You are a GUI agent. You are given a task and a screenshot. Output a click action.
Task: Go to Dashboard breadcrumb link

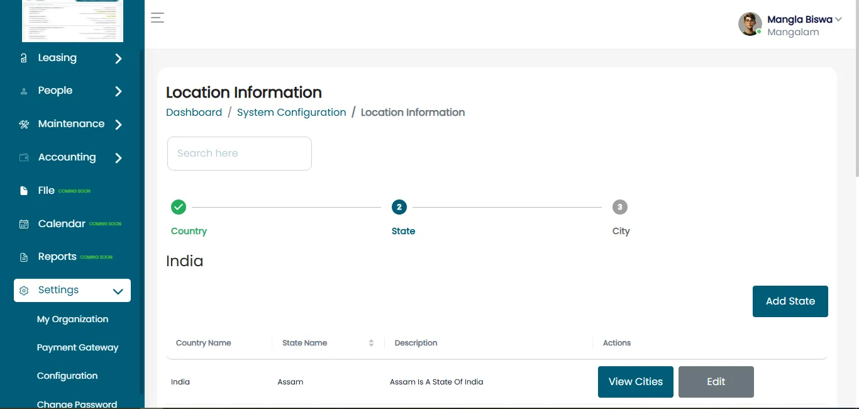[x=194, y=112]
